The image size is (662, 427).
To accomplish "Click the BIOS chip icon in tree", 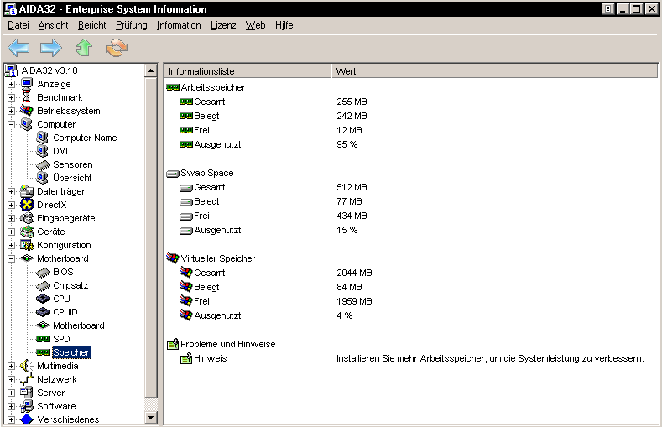I will coord(43,273).
